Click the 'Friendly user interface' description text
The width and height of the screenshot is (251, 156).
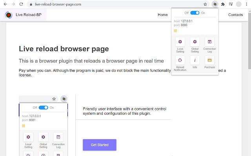pyautogui.click(x=125, y=111)
